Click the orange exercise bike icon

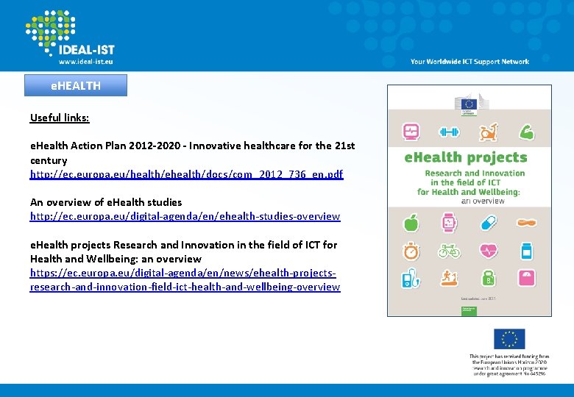pyautogui.click(x=489, y=132)
